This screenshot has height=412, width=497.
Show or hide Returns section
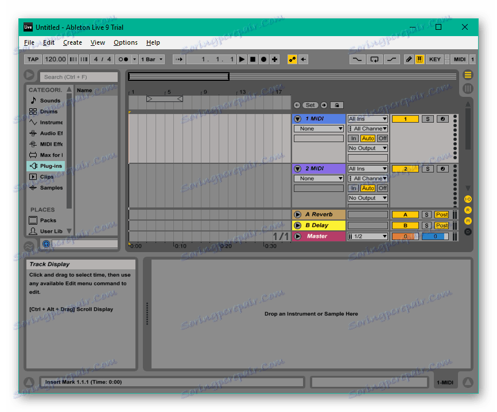[x=468, y=210]
